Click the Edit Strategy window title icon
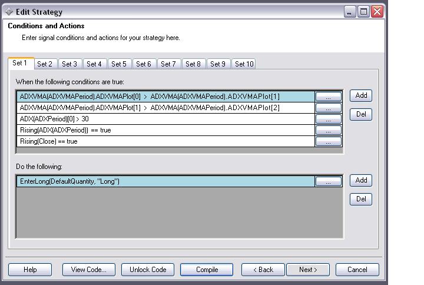 tap(9, 12)
